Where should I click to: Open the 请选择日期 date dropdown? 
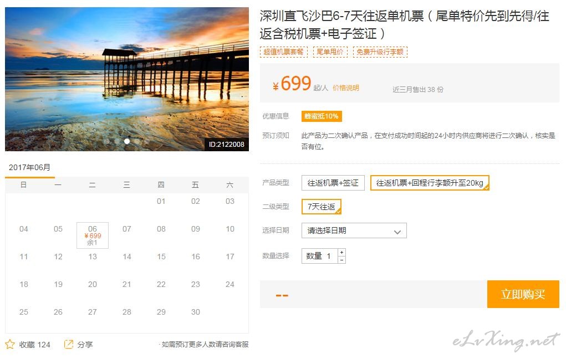pos(354,230)
